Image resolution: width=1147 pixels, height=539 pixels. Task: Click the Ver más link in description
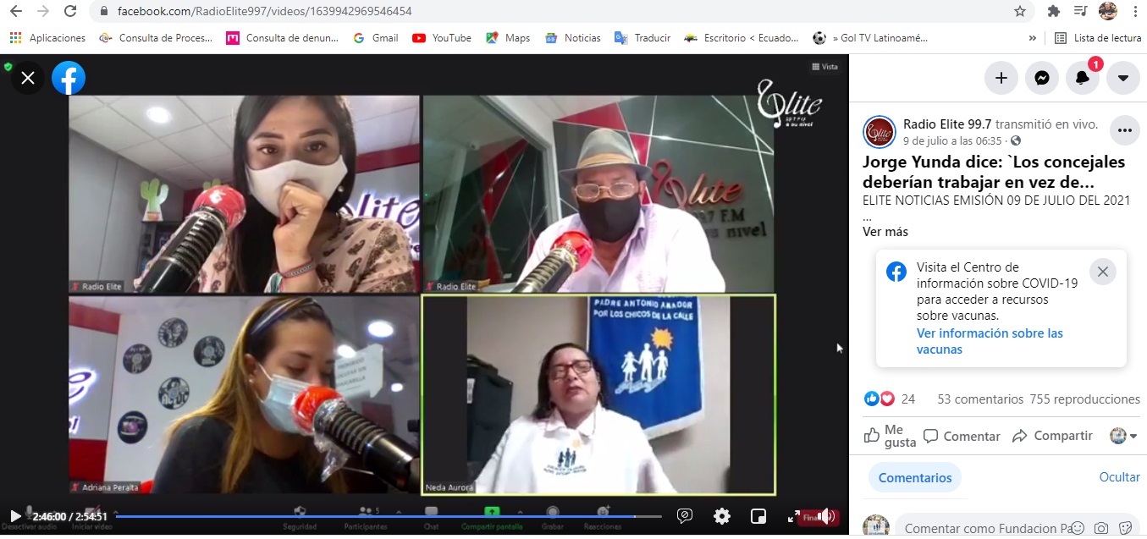point(885,232)
